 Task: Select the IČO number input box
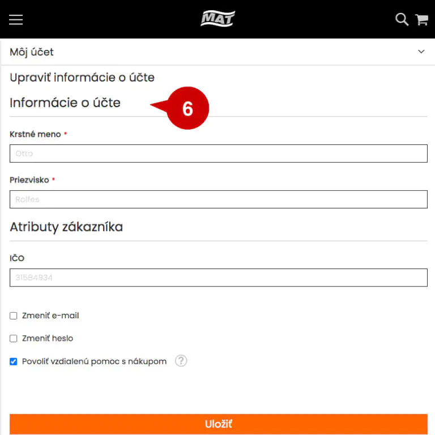(x=218, y=278)
